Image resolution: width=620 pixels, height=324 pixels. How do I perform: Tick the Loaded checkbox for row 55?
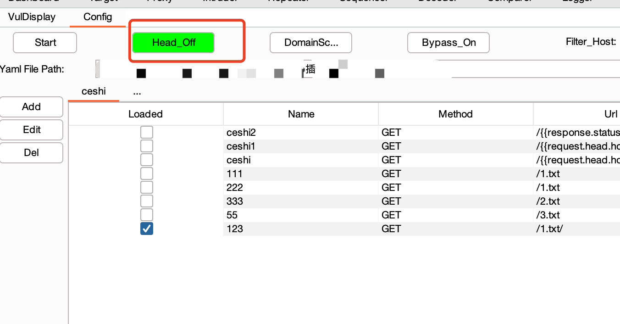146,215
